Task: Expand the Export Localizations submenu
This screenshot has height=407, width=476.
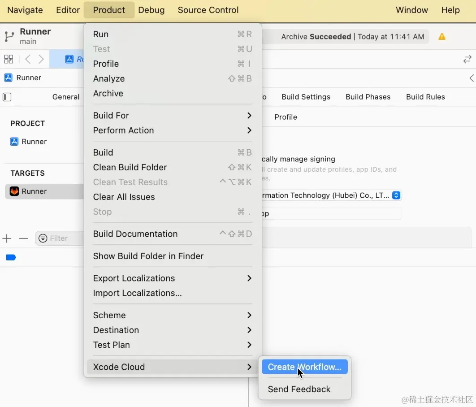Action: 173,278
